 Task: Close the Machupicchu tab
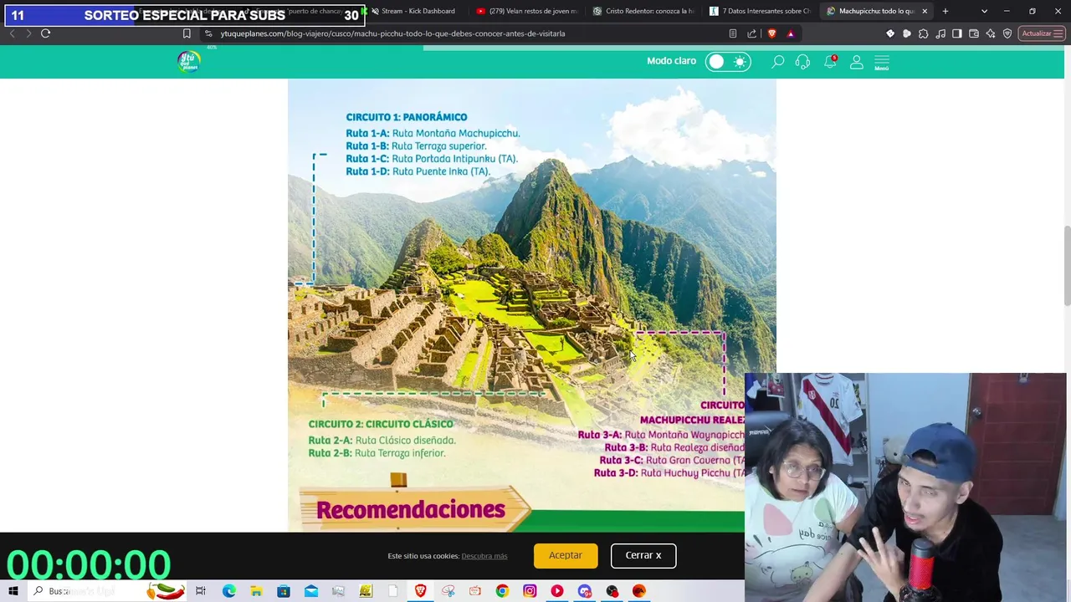pos(925,11)
